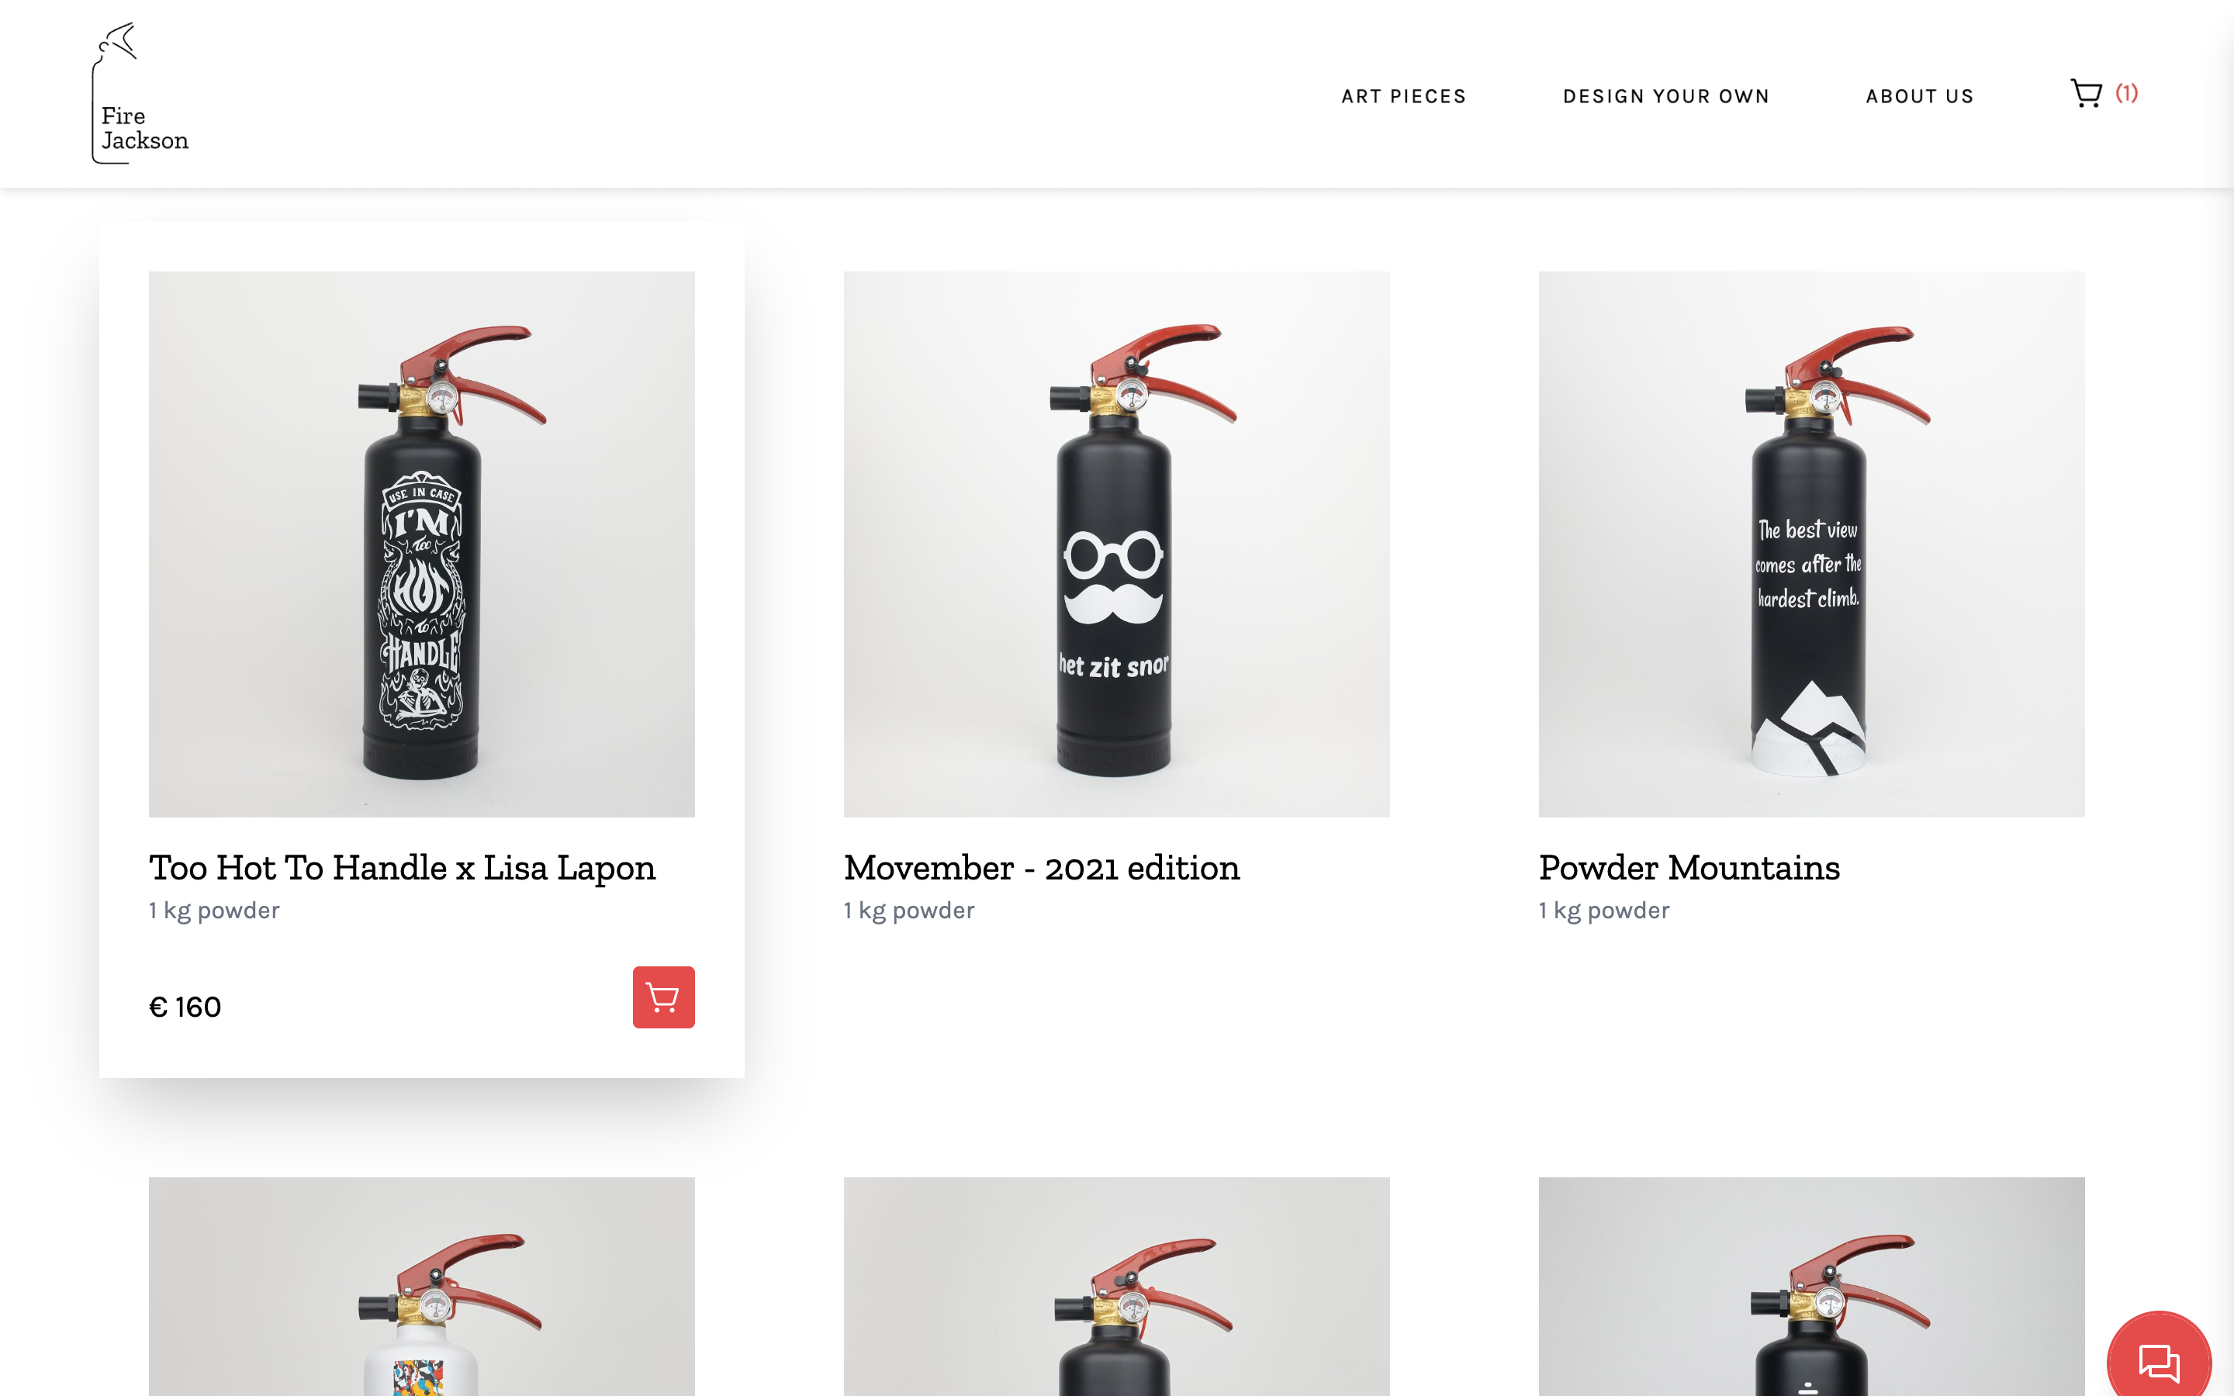Click Too Hot To Handle x Lisa Lapon title
The image size is (2234, 1396).
point(403,868)
